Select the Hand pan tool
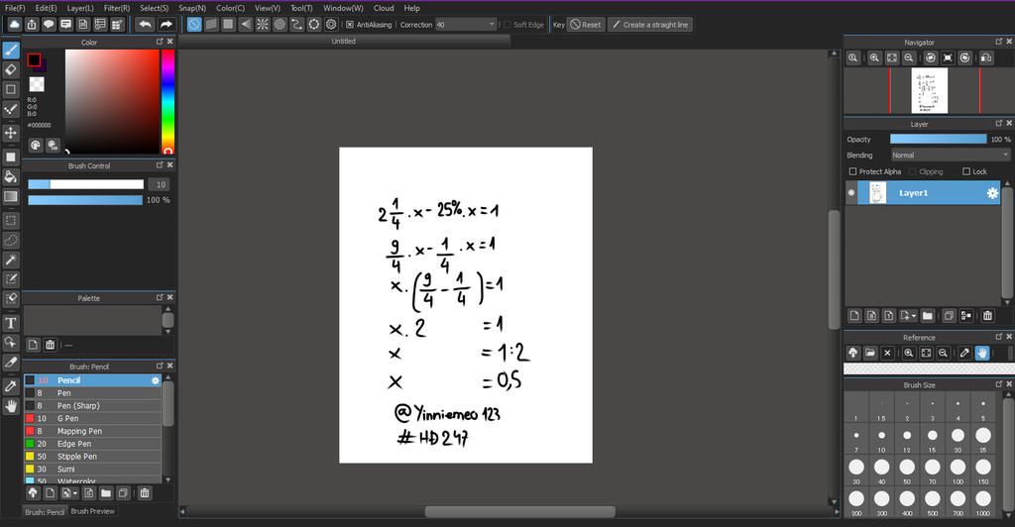The image size is (1015, 527). [11, 406]
